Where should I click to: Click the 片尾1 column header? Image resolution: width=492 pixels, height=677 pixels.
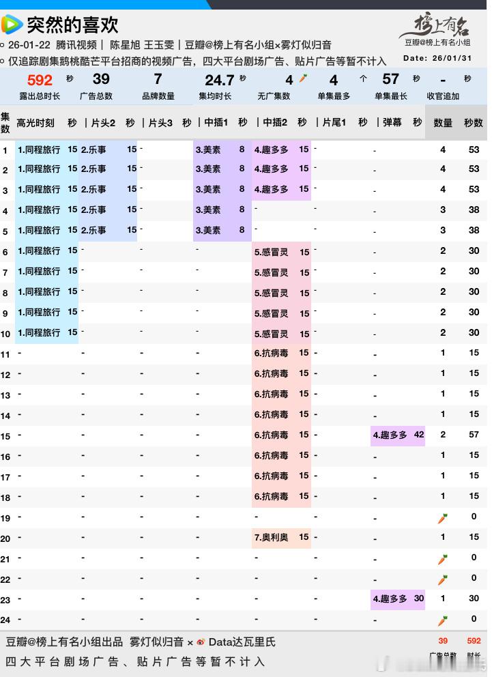[x=334, y=123]
